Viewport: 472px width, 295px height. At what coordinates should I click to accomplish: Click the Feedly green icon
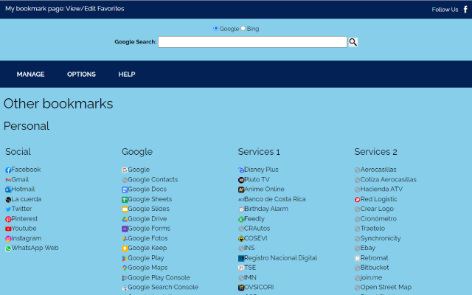(241, 219)
